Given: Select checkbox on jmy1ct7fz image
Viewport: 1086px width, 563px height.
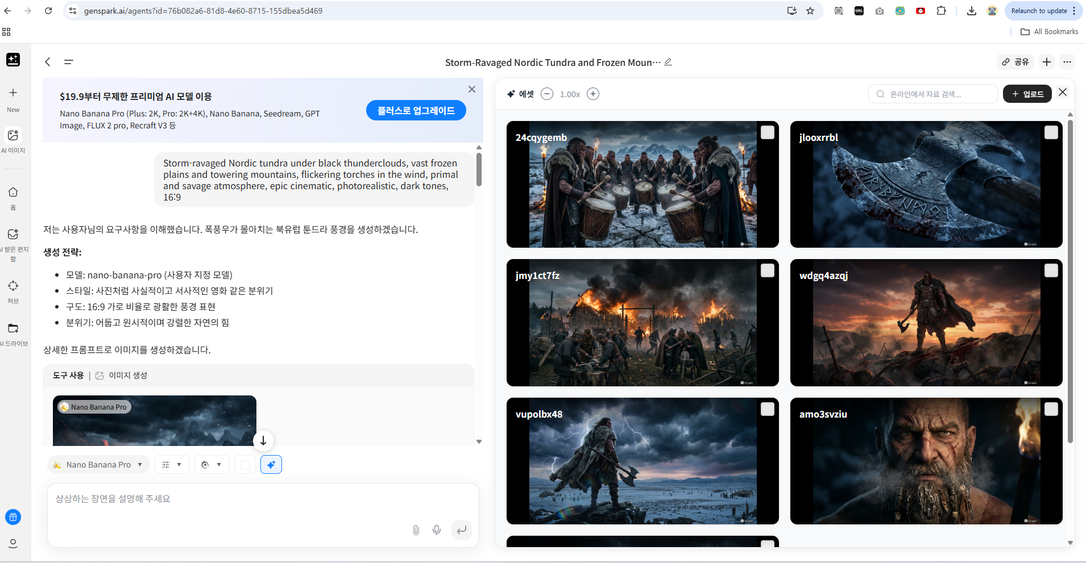Looking at the screenshot, I should [x=768, y=270].
